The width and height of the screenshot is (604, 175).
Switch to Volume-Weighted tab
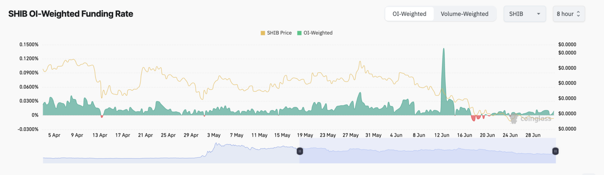pyautogui.click(x=464, y=14)
